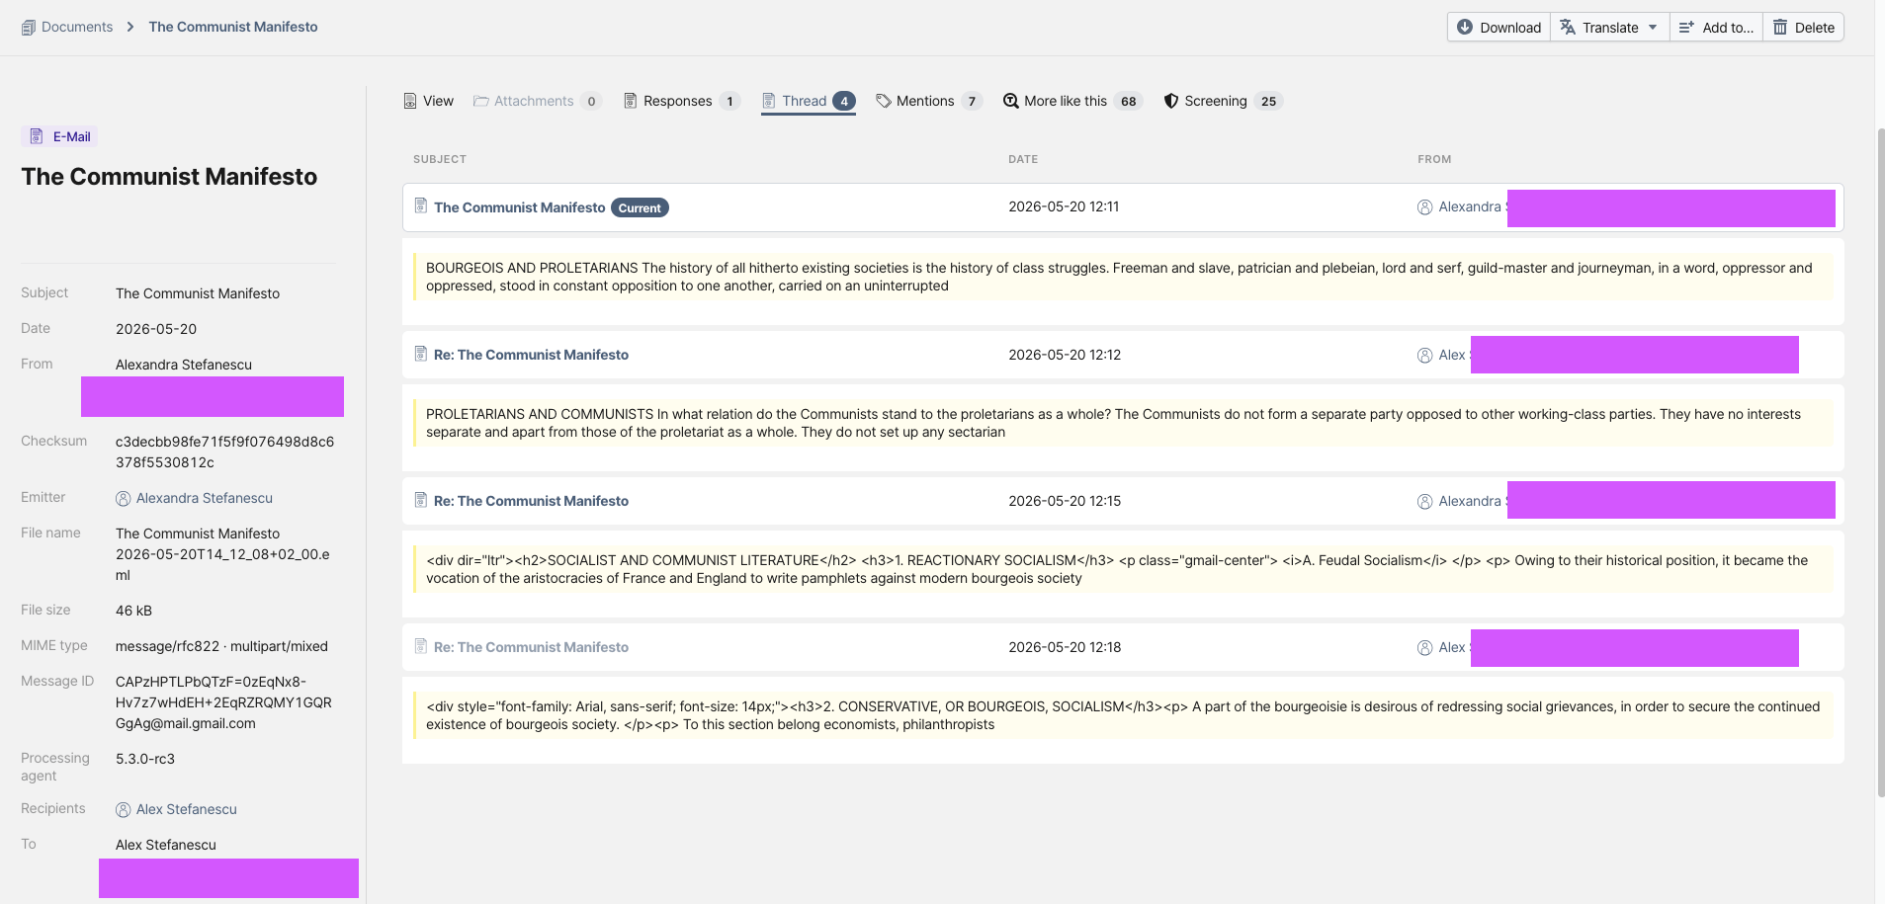Image resolution: width=1885 pixels, height=904 pixels.
Task: Click sender avatar icon on the 12:11 email
Action: (1424, 207)
